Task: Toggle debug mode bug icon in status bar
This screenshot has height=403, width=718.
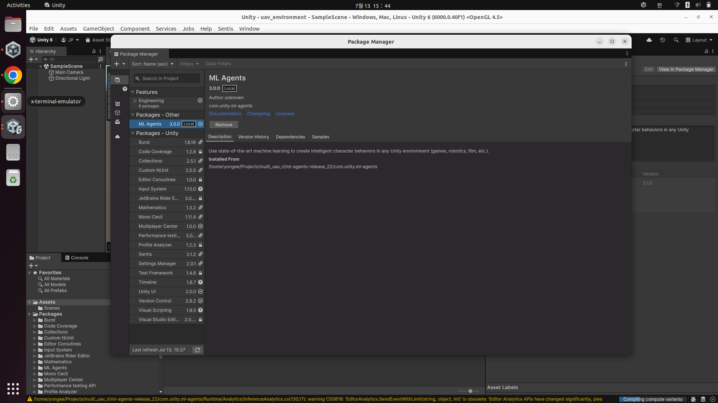Action: [693, 399]
